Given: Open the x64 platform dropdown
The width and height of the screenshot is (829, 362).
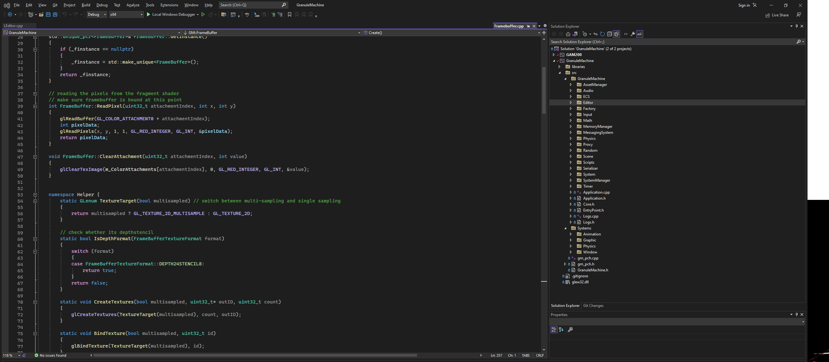Looking at the screenshot, I should coord(126,15).
